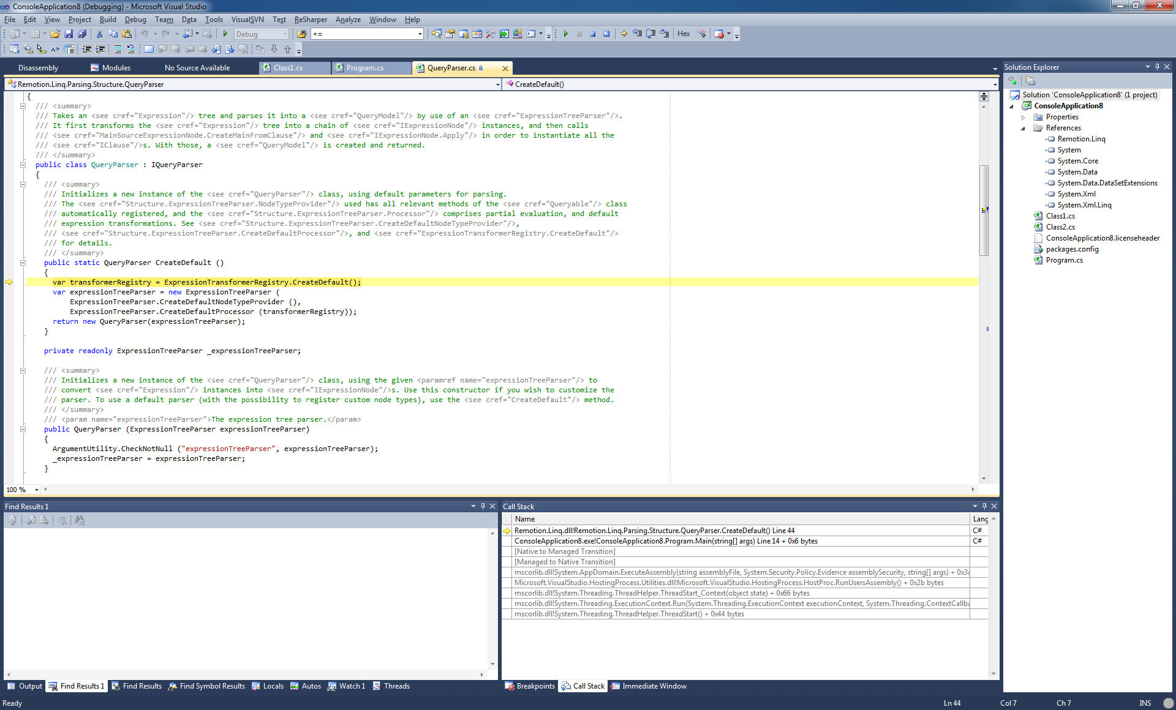This screenshot has width=1176, height=710.
Task: Collapse the CreateDefault method outlining region
Action: (23, 263)
